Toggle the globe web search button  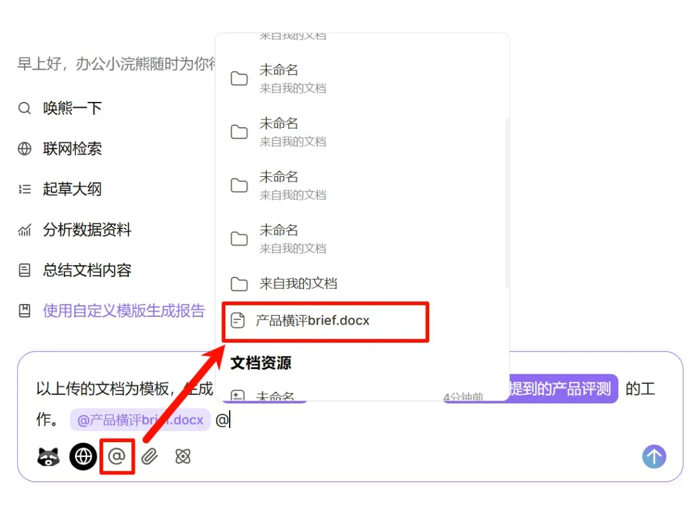pyautogui.click(x=83, y=457)
